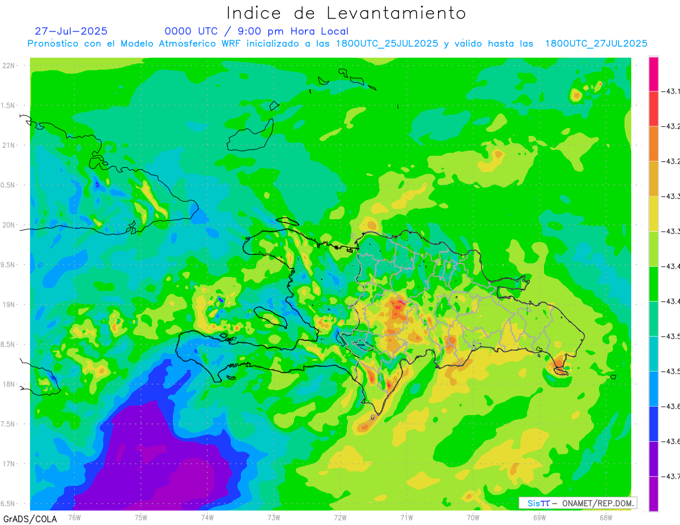Click the '21N' latitude label
680x525 pixels.
[x=8, y=146]
